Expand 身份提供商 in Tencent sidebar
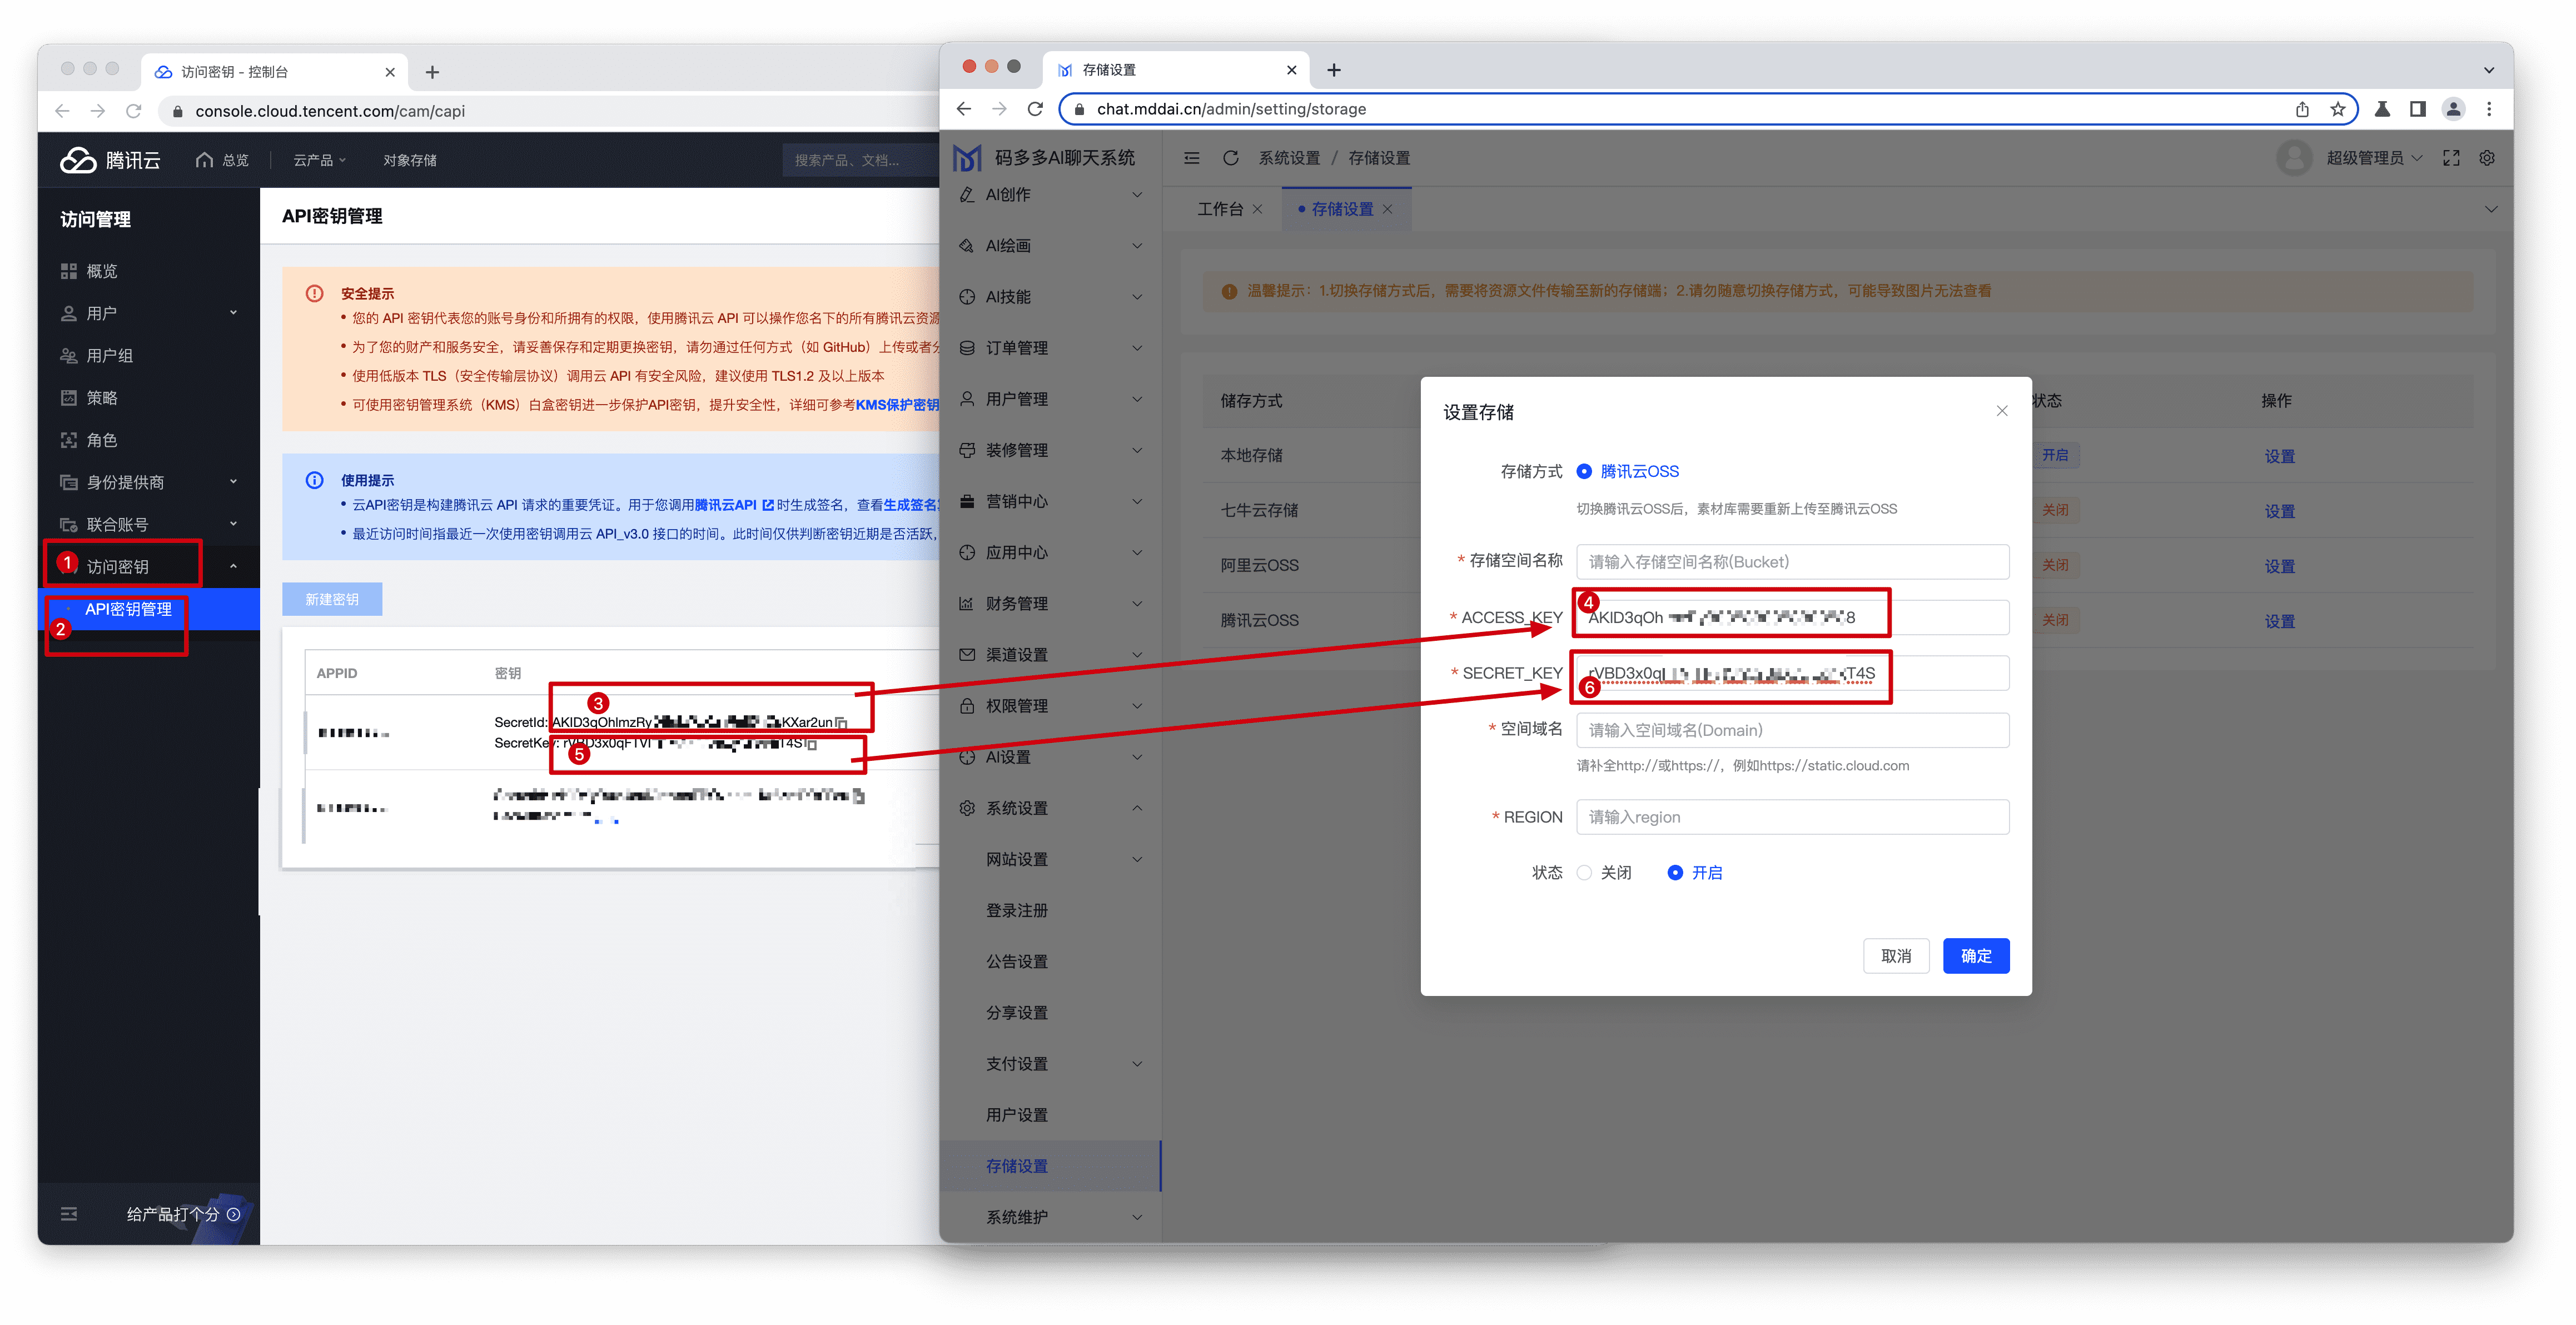Image resolution: width=2576 pixels, height=1325 pixels. (149, 482)
